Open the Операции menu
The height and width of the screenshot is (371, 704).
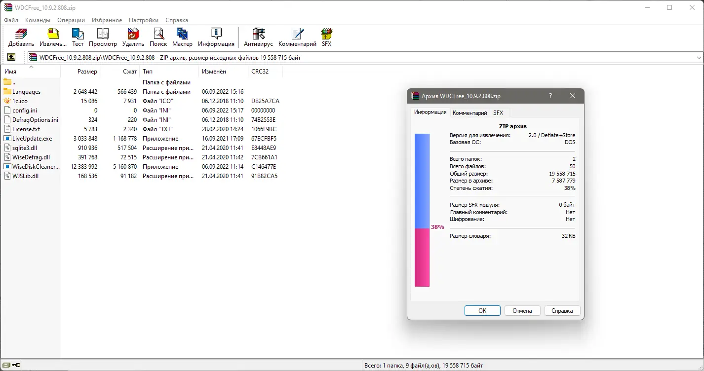click(71, 20)
